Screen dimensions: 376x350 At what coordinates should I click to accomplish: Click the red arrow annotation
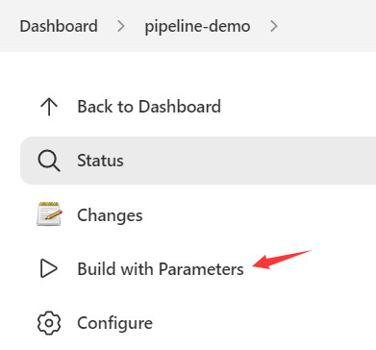282,260
